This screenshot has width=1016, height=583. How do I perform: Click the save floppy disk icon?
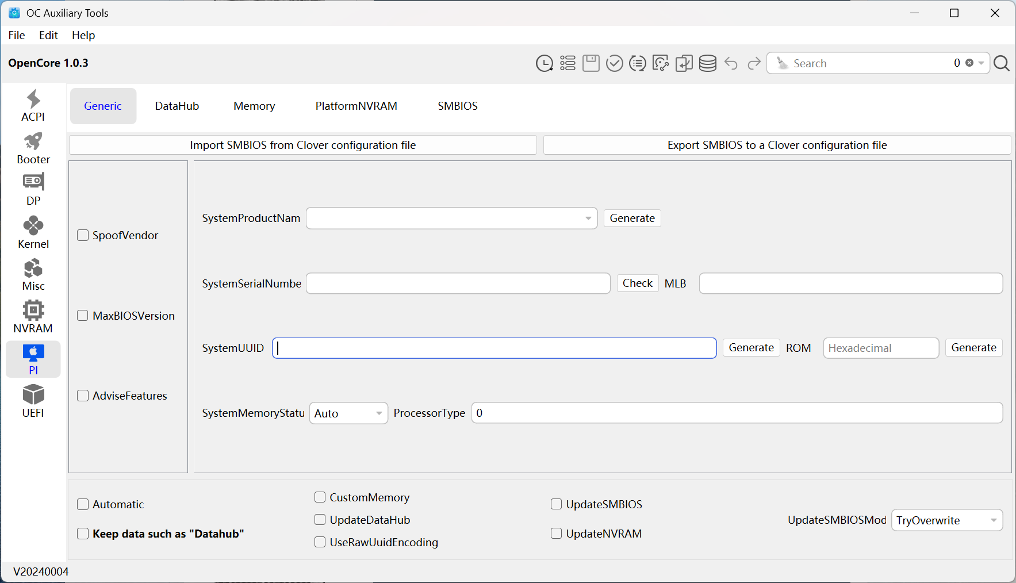591,63
